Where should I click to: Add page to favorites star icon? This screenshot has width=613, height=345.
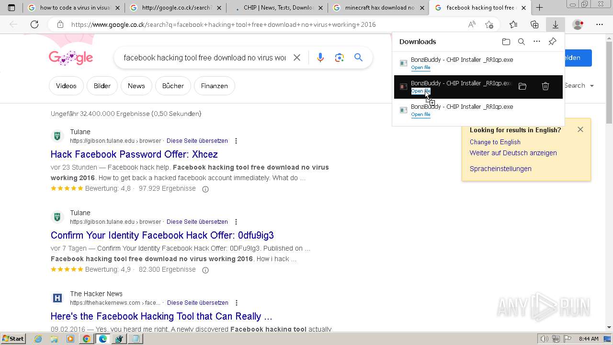[489, 24]
